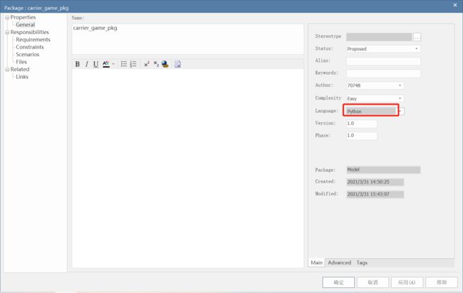This screenshot has height=293, width=463.
Task: Cancel with the 取消 button
Action: [373, 282]
